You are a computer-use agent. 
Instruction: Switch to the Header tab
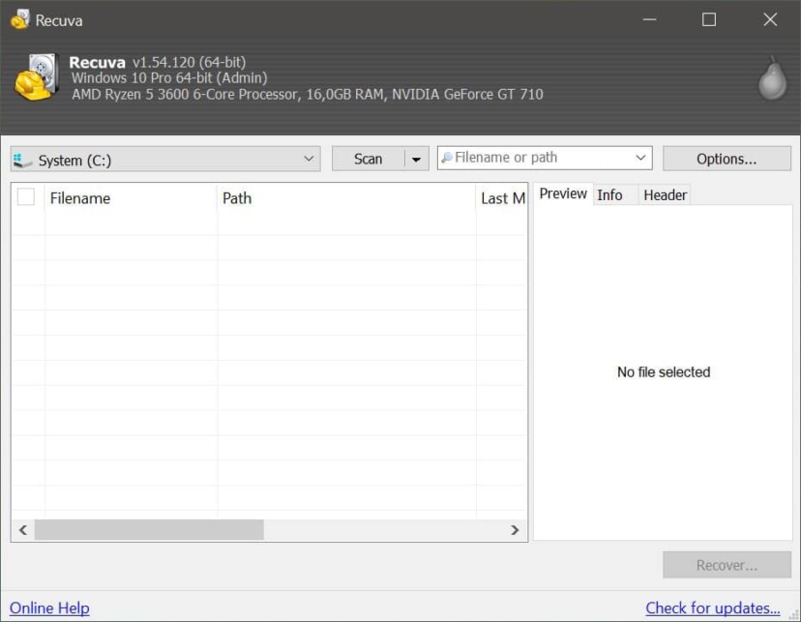point(665,194)
